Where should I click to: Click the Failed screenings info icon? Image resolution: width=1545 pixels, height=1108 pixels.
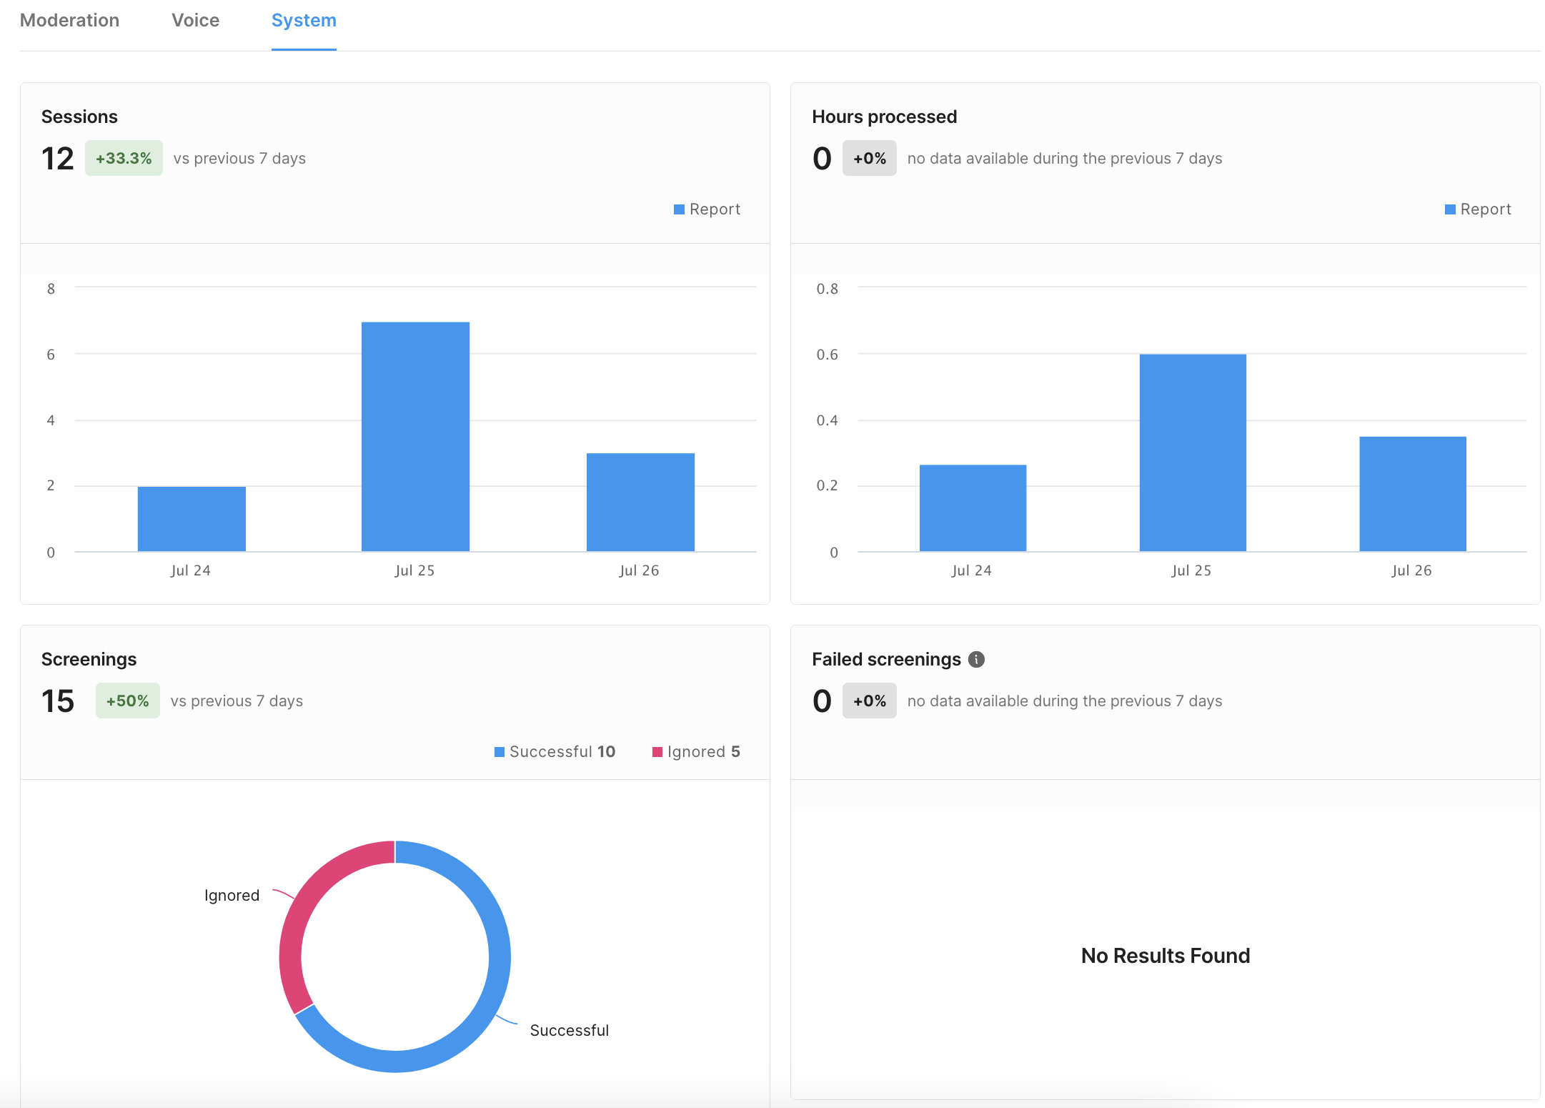pyautogui.click(x=976, y=659)
